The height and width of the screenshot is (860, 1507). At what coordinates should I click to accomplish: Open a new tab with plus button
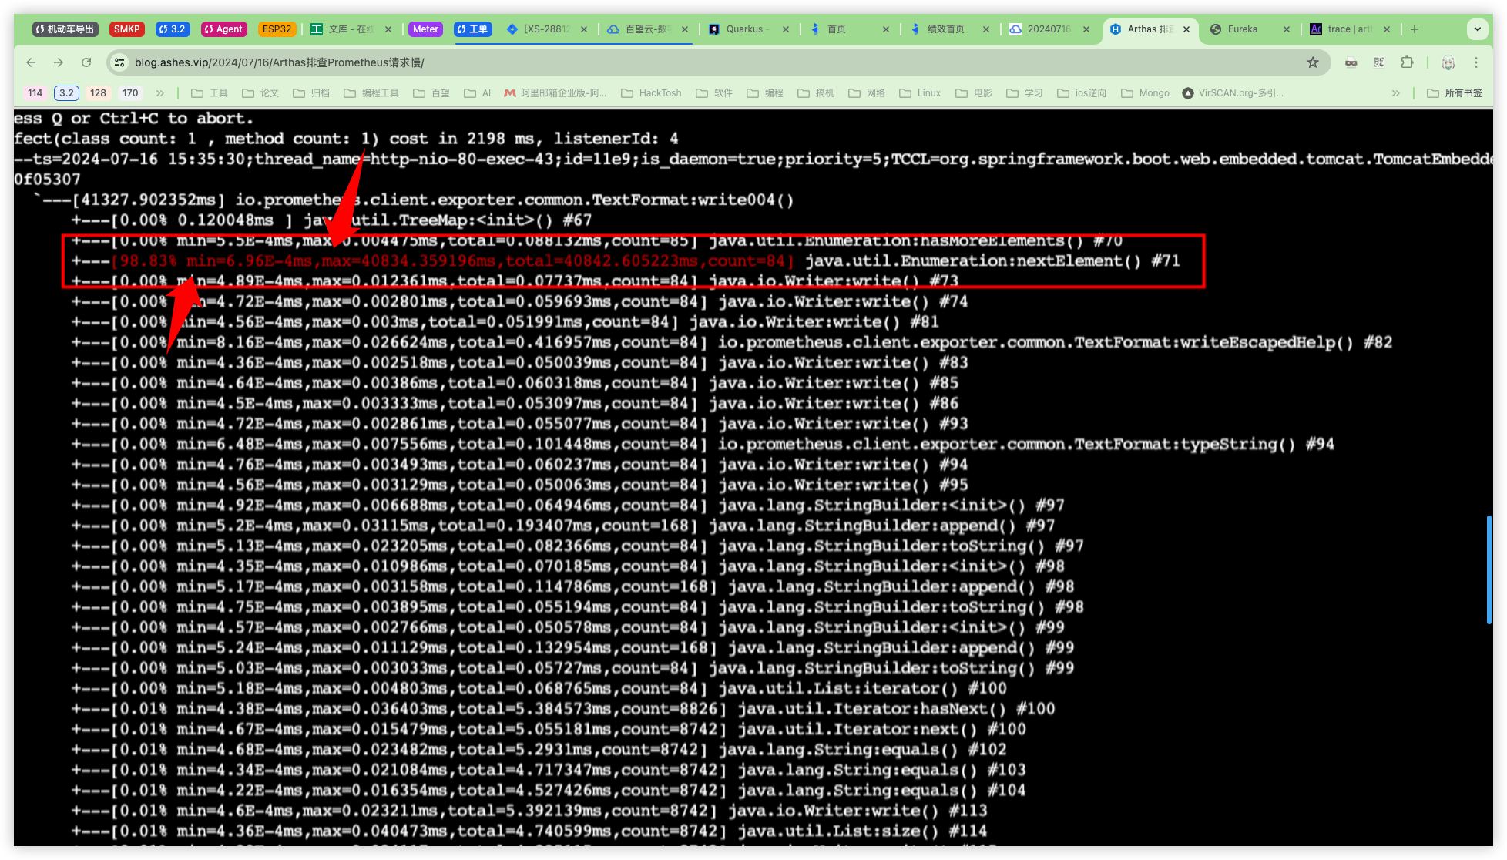pos(1415,29)
